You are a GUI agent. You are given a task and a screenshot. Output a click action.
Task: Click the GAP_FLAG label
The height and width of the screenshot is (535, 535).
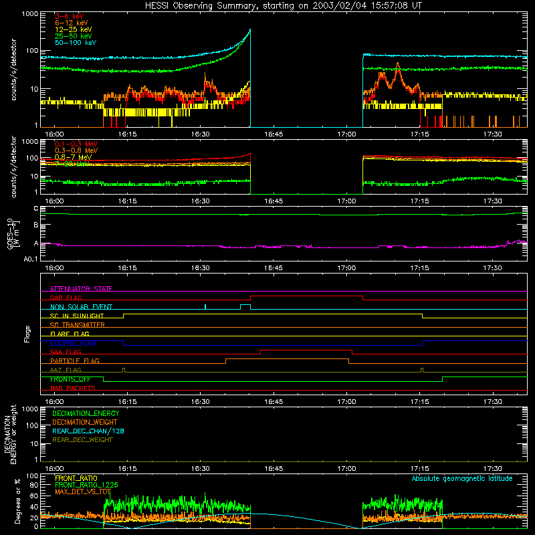coord(66,298)
